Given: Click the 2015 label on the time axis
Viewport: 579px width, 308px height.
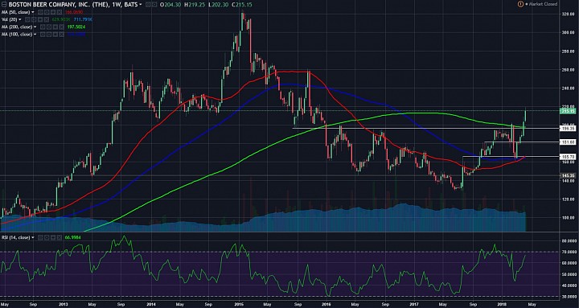Looking at the screenshot, I should tap(239, 305).
